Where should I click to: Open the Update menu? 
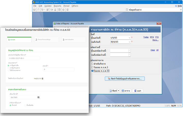[x=48, y=6]
